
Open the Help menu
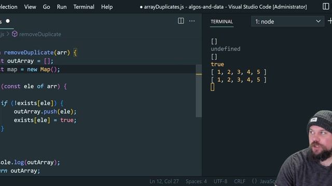point(107,7)
